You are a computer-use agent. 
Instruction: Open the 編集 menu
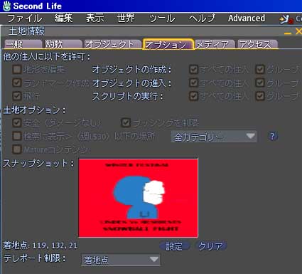63,19
